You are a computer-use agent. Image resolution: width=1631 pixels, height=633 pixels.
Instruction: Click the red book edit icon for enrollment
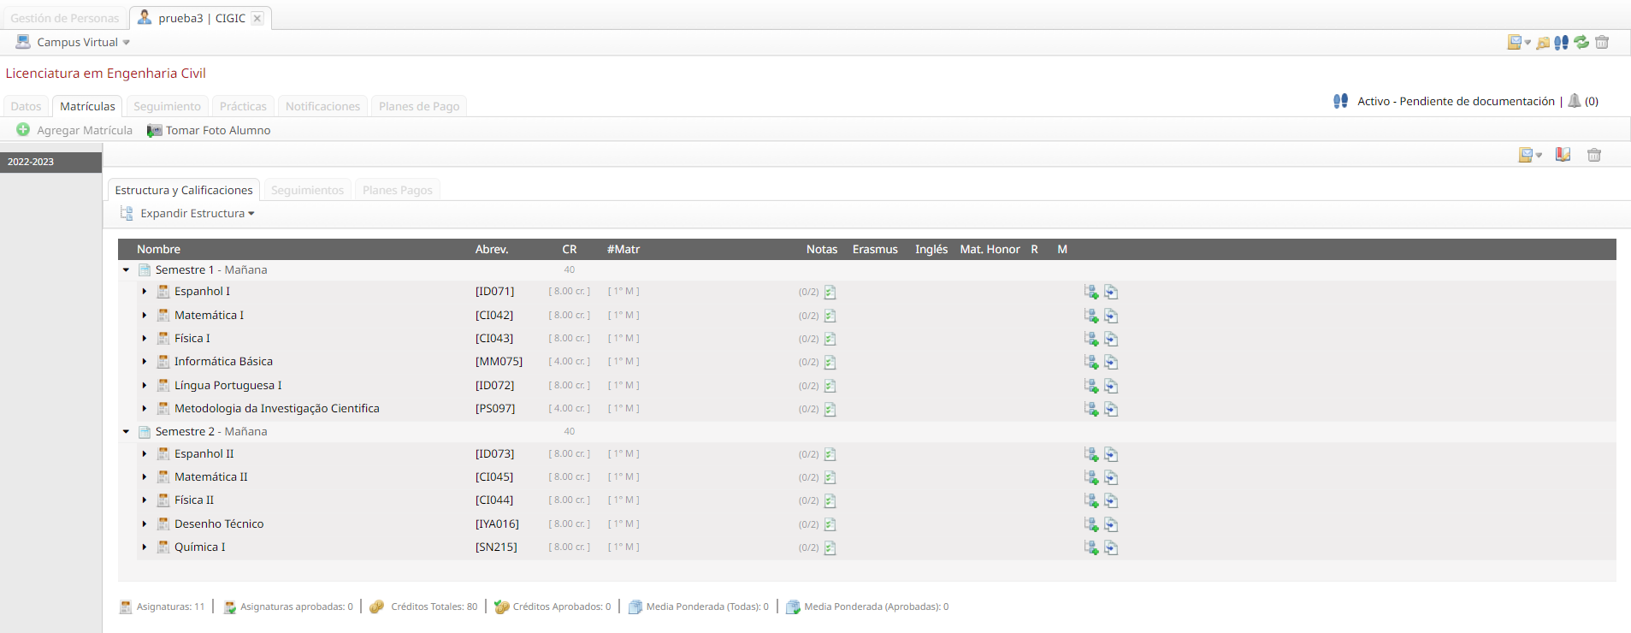(1563, 155)
